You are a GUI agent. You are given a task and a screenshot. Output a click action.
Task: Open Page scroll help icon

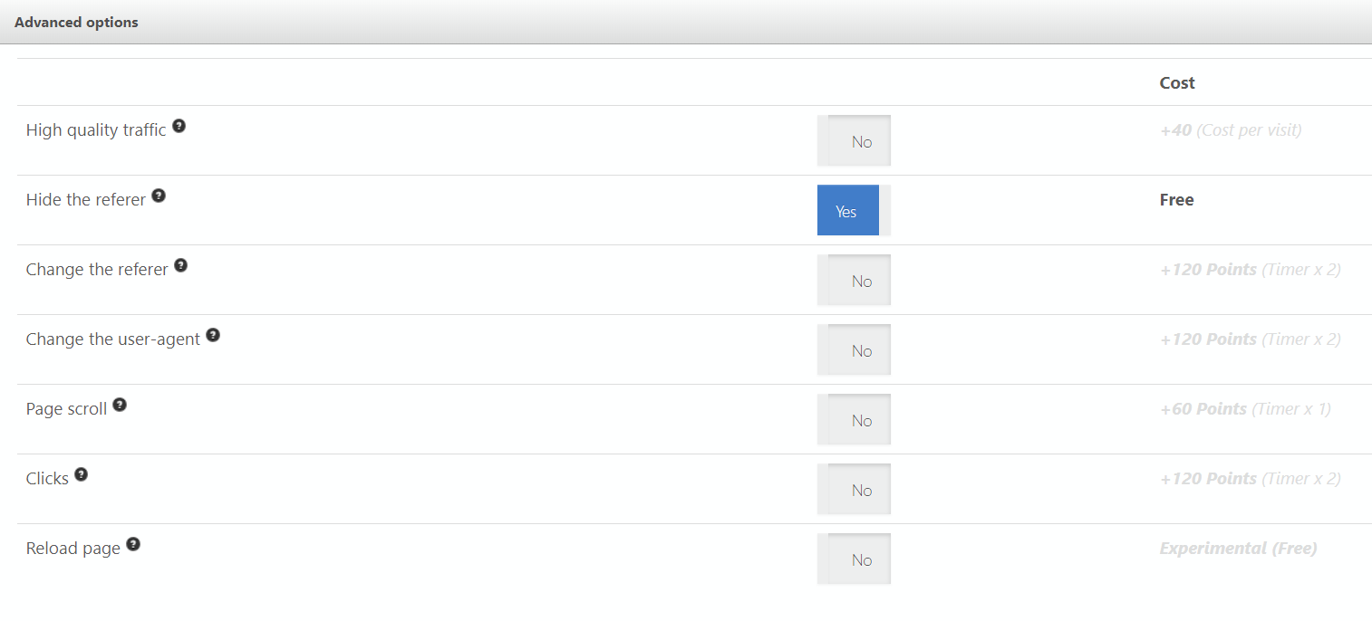pyautogui.click(x=120, y=405)
